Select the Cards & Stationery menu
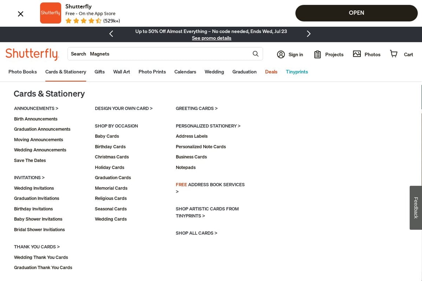This screenshot has height=281, width=422. pyautogui.click(x=66, y=72)
